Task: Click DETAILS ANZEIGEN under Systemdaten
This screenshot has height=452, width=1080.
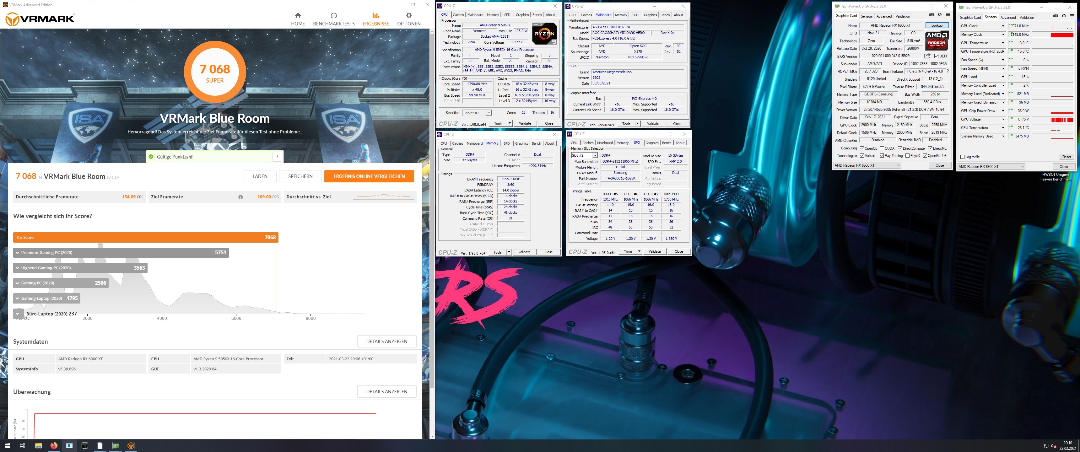Action: click(386, 341)
